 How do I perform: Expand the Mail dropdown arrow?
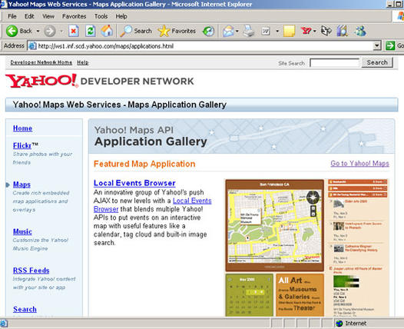[x=237, y=32]
